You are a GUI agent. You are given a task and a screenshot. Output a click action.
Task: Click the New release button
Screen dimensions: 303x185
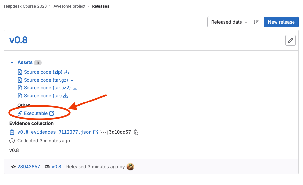pos(281,22)
